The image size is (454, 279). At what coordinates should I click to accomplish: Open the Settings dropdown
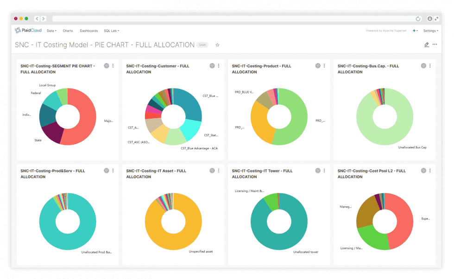coord(430,31)
